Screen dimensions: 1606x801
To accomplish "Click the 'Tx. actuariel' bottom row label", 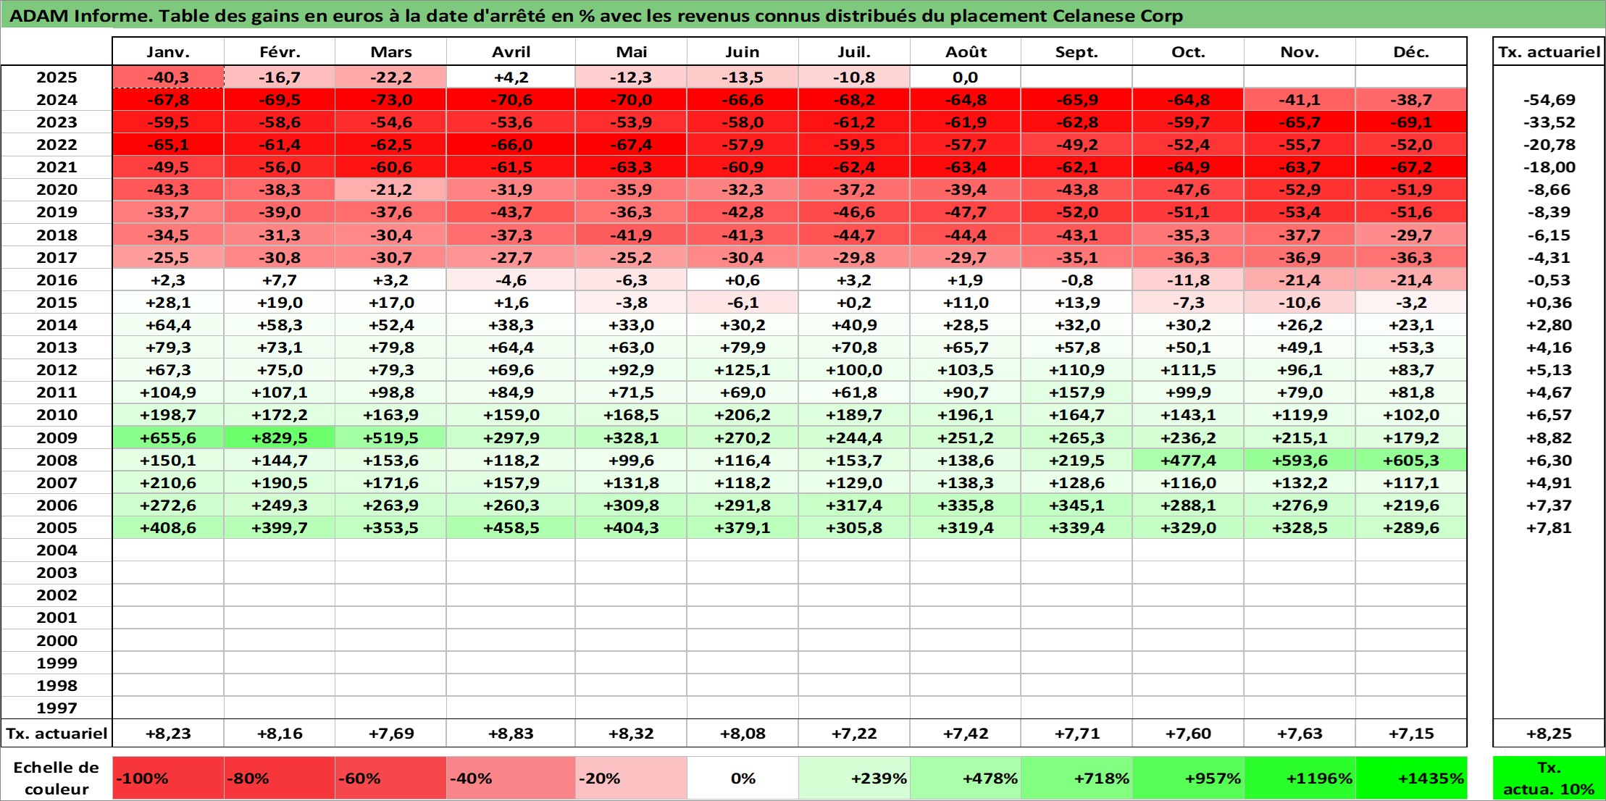I will pos(57,733).
